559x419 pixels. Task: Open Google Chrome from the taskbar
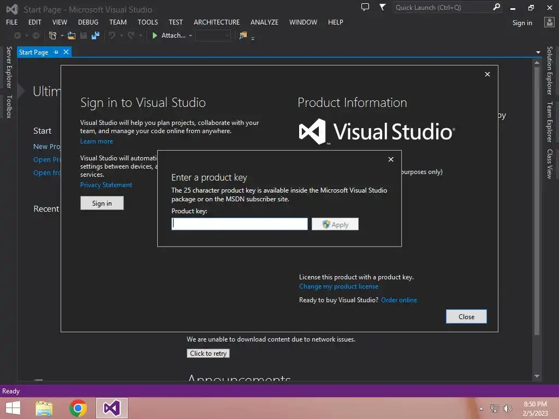tap(78, 408)
